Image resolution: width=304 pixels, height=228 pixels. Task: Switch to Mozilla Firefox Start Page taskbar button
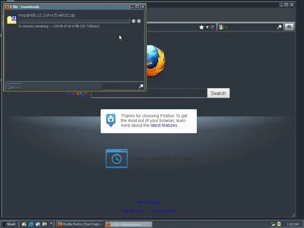pos(80,224)
